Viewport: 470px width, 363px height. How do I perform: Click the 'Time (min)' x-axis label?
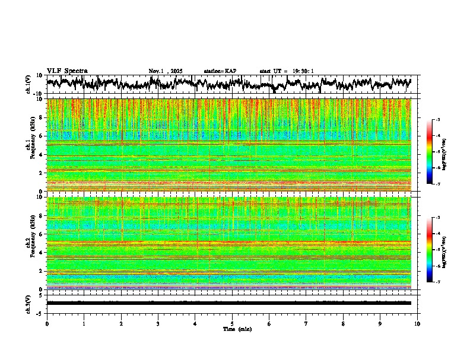[x=237, y=329]
